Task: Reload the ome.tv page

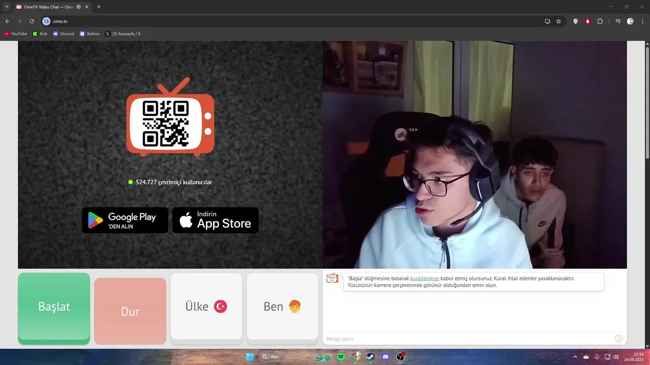Action: [32, 21]
